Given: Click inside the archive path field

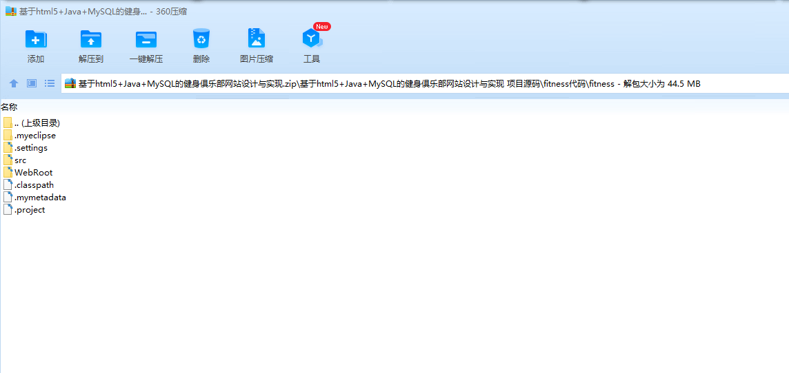Looking at the screenshot, I should click(x=426, y=83).
